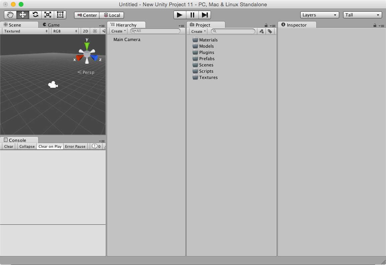Select the Textures folder
This screenshot has height=265, width=386.
[205, 77]
